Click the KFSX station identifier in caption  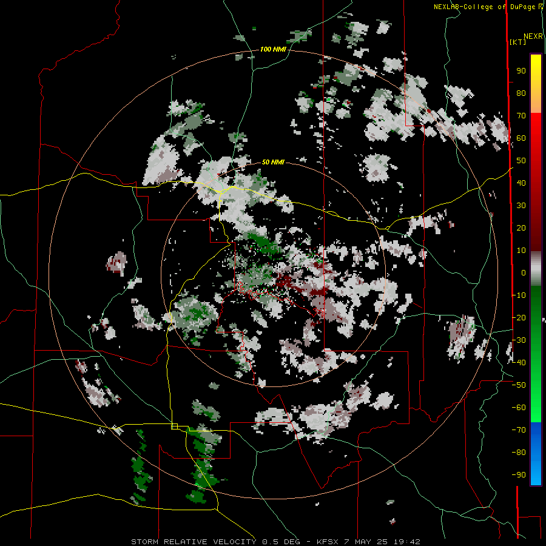coord(329,542)
